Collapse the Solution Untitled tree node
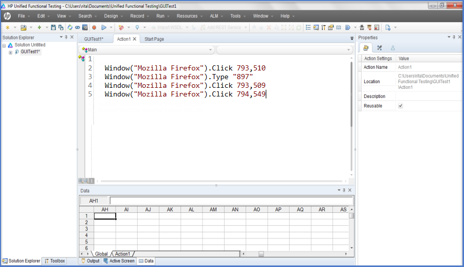Screen dimensions: 464x267 [4, 45]
